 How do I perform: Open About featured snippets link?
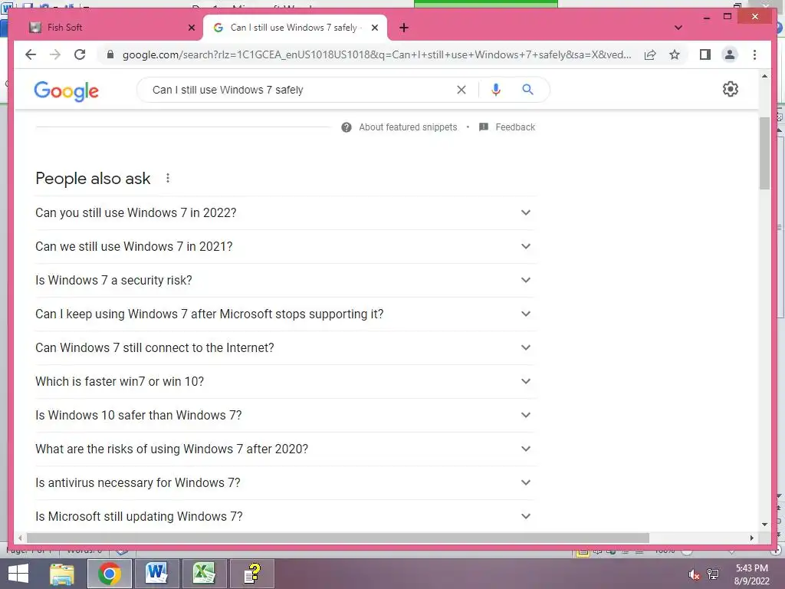coord(408,127)
